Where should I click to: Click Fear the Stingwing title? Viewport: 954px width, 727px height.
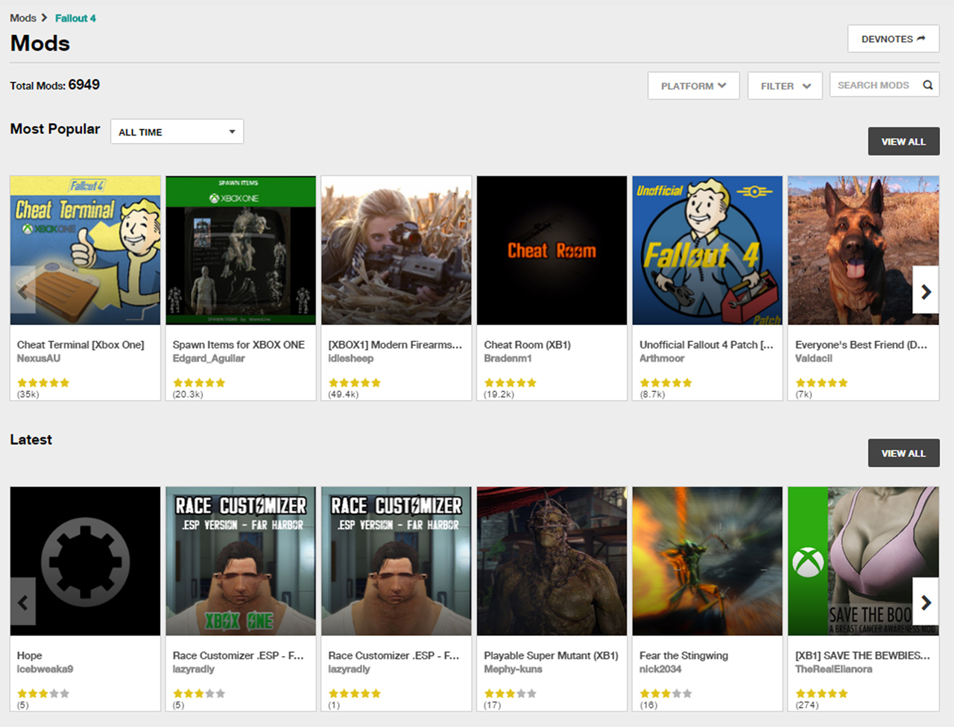tap(683, 655)
